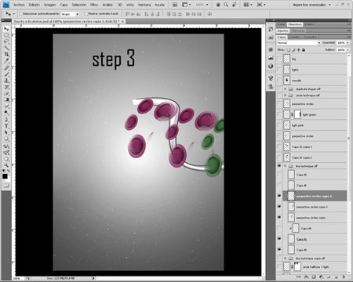This screenshot has width=353, height=282.
Task: Click the lock all padlock icon
Action: click(304, 49)
